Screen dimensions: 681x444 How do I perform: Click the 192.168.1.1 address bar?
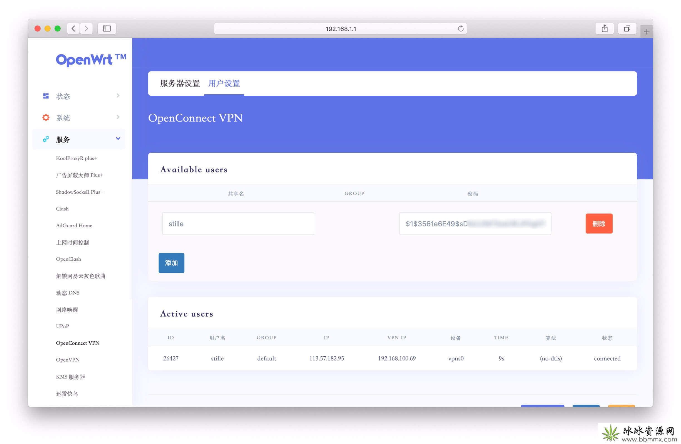point(340,29)
